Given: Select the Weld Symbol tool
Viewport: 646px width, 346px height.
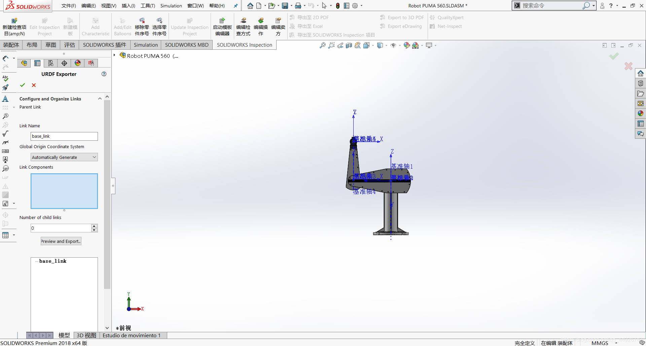Looking at the screenshot, I should coord(5,142).
